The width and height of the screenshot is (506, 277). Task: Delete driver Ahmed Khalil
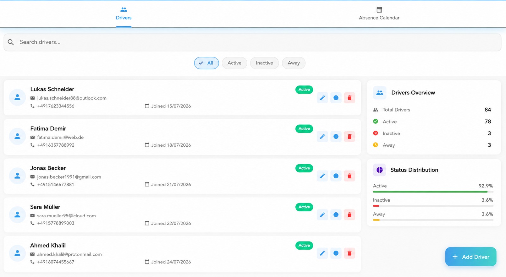(x=349, y=253)
